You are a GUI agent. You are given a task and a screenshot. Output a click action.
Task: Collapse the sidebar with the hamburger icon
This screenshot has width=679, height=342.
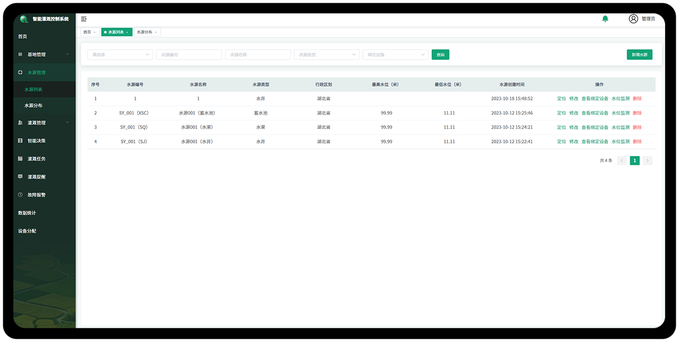click(x=83, y=19)
